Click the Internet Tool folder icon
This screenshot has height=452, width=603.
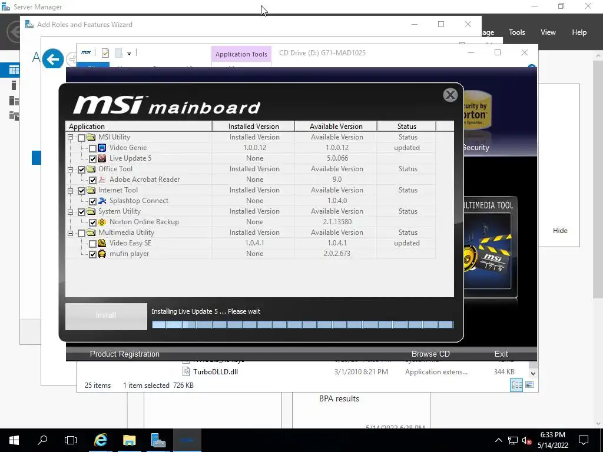point(91,190)
